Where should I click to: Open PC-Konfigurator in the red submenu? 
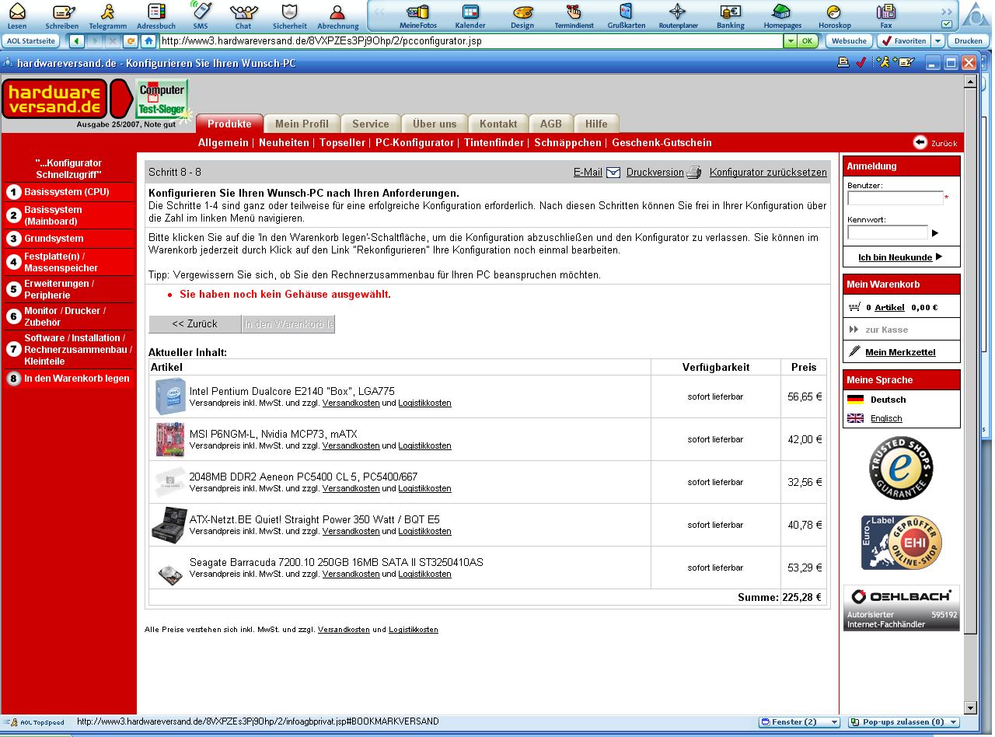[414, 143]
